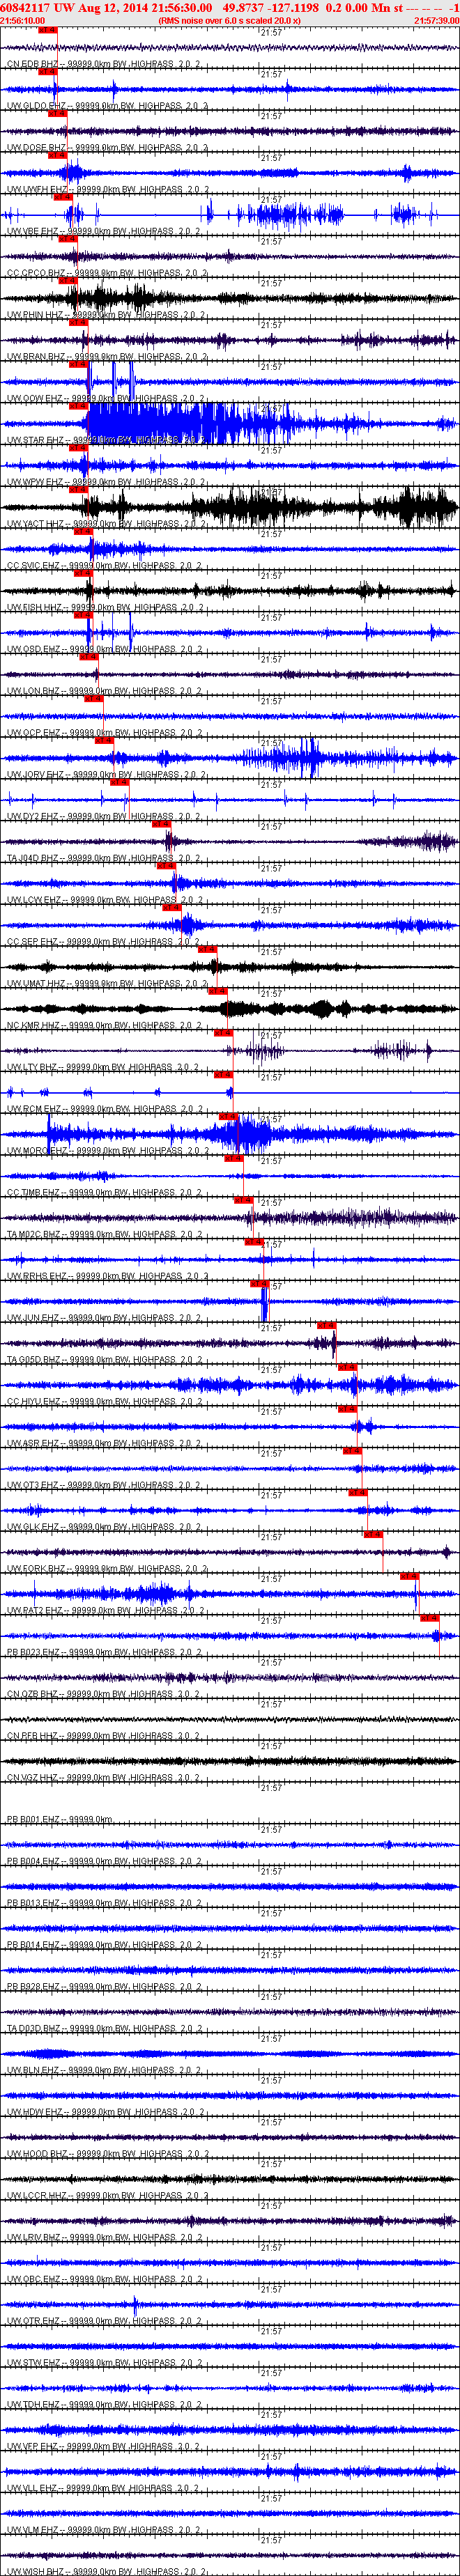This screenshot has width=460, height=2576.
Task: Select the UW UMAT HHZ trace label
Action: [107, 984]
